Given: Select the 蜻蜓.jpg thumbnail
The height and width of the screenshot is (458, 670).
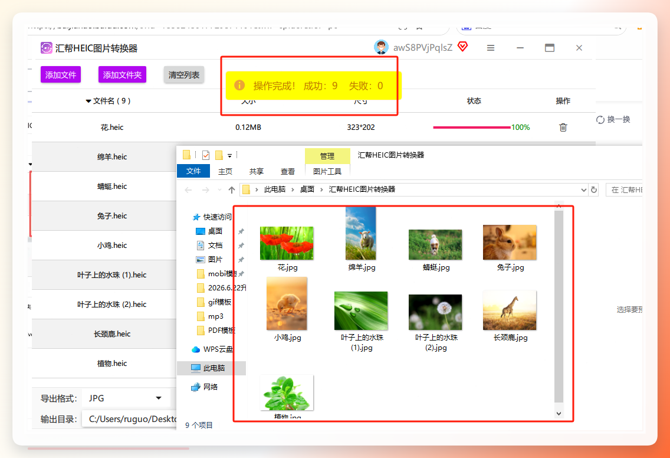Looking at the screenshot, I should coord(435,244).
